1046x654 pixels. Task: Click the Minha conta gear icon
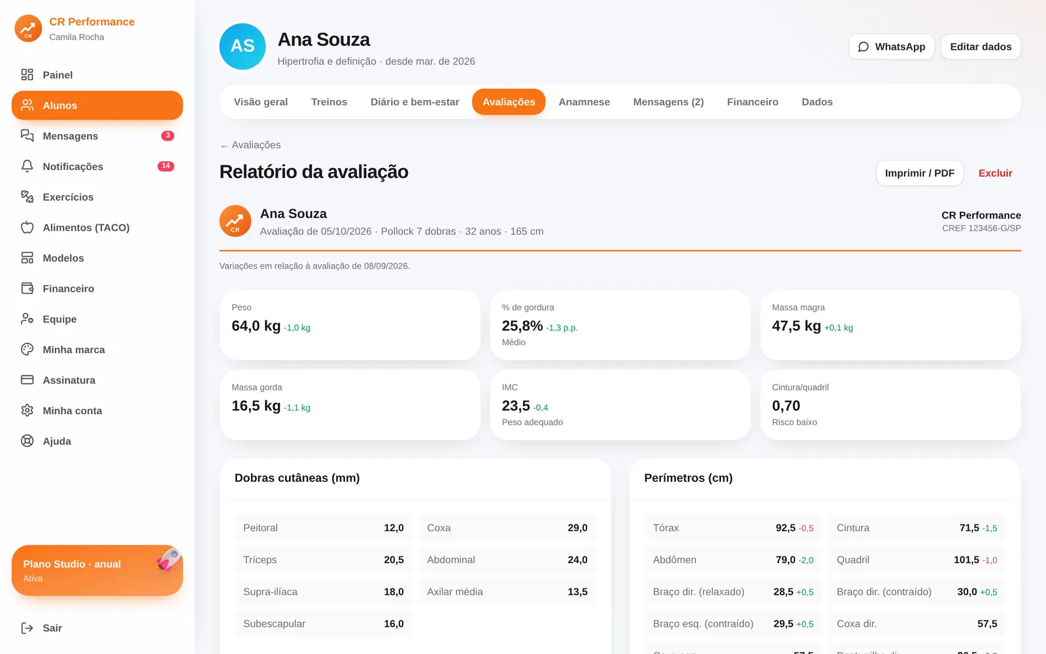[x=27, y=411]
